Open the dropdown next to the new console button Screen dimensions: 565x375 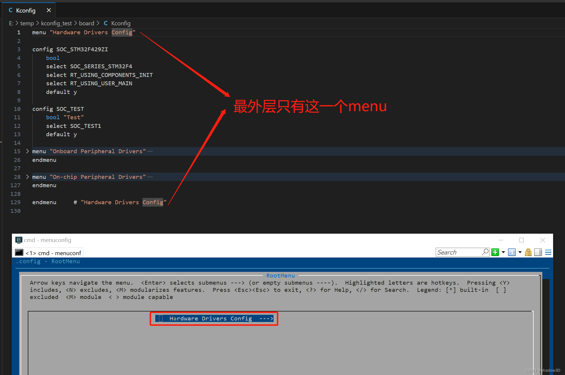[503, 252]
